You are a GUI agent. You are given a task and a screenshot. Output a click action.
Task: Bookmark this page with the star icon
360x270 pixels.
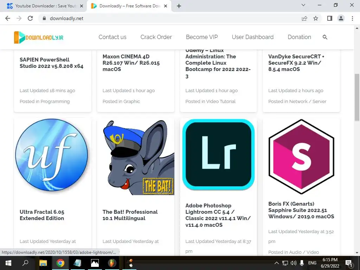point(316,18)
